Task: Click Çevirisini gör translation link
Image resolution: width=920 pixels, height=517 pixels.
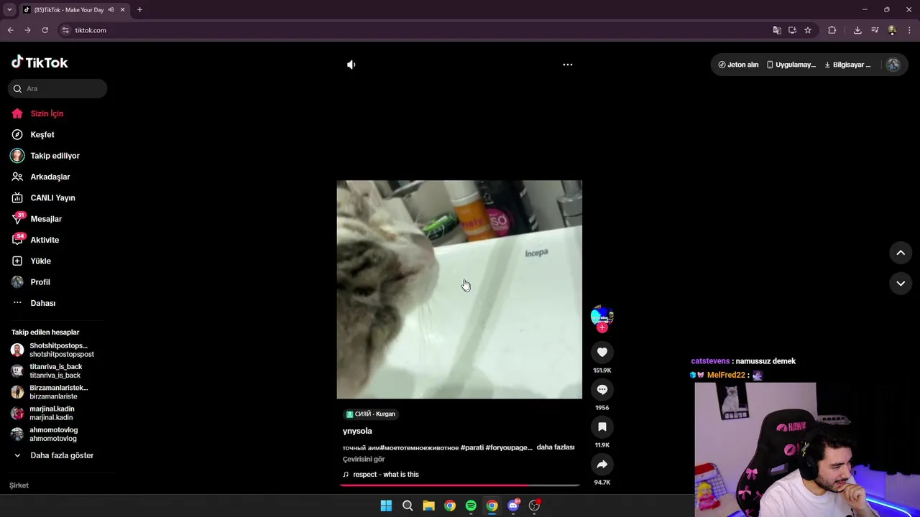Action: [x=364, y=460]
